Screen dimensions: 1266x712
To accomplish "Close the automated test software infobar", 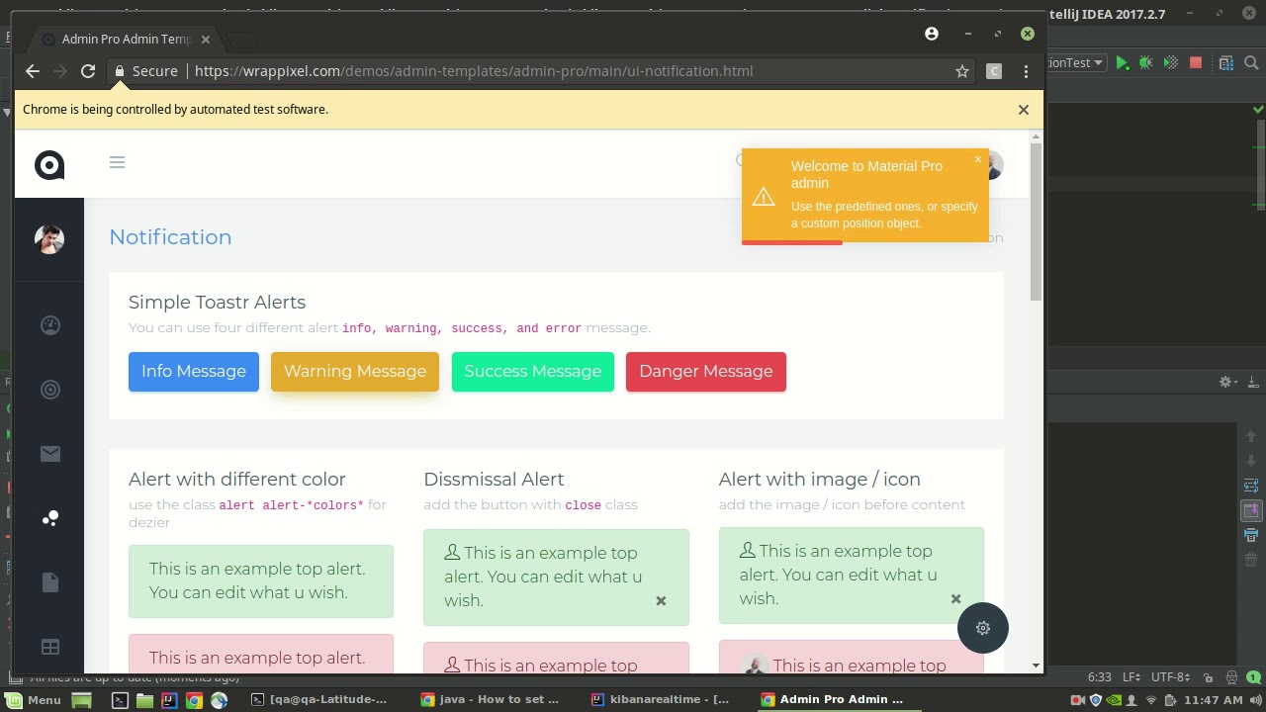I will [1024, 110].
